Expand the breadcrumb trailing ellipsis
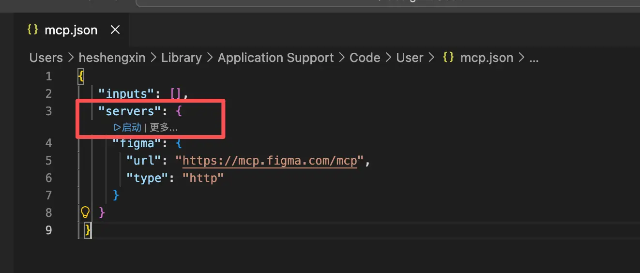 (534, 58)
